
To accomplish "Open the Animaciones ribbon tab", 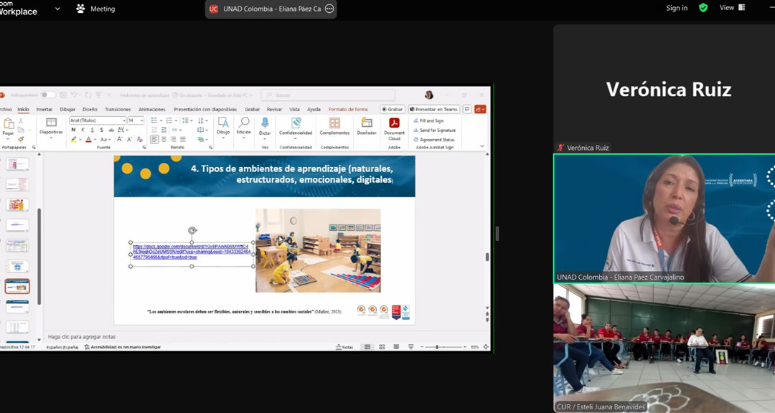I will pyautogui.click(x=151, y=109).
